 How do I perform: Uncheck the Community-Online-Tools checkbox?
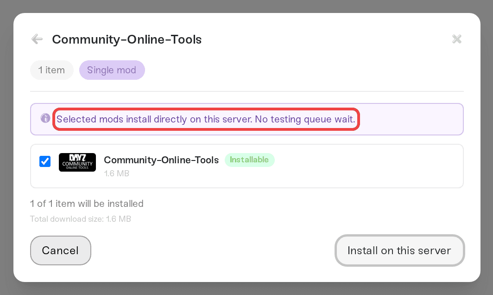pyautogui.click(x=45, y=161)
